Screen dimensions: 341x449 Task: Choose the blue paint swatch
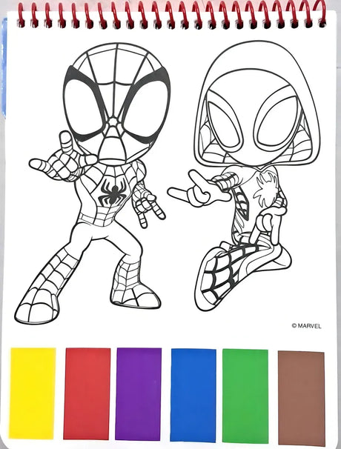(x=193, y=395)
